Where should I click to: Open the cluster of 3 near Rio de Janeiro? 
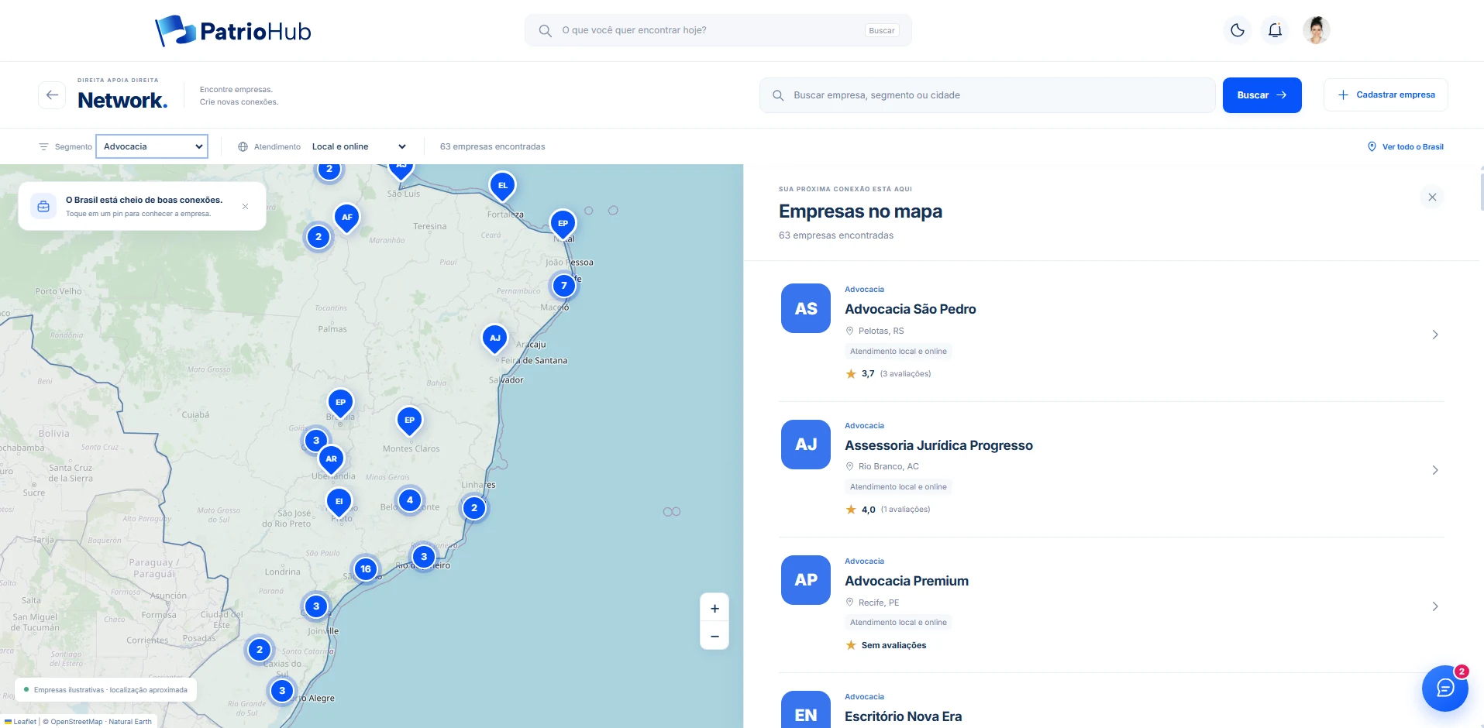tap(424, 557)
